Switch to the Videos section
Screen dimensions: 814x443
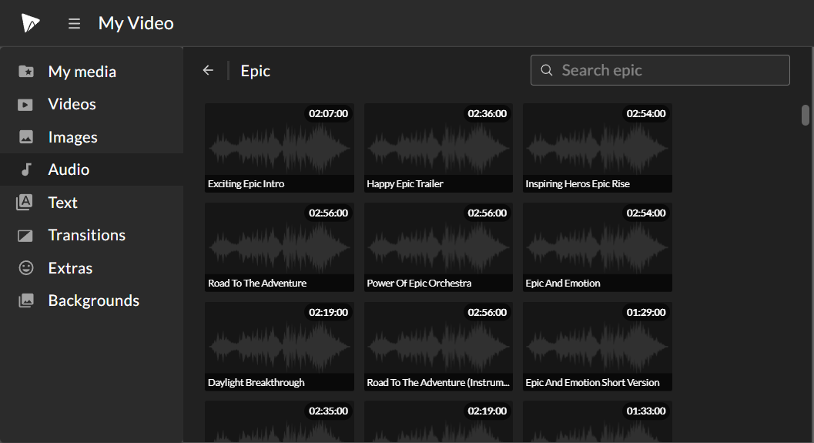click(x=92, y=104)
